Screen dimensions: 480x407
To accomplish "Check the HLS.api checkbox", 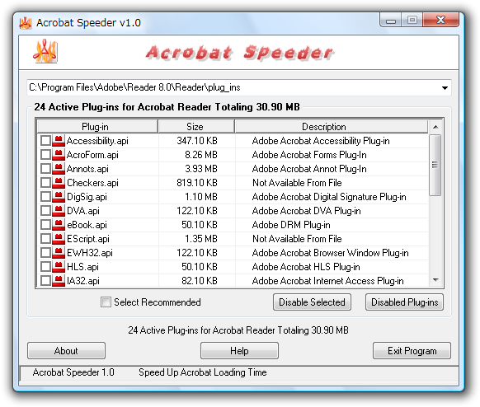I will pyautogui.click(x=45, y=267).
